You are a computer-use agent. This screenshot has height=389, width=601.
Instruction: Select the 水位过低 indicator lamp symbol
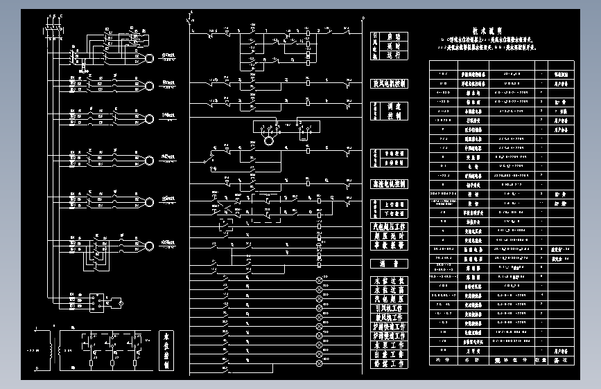click(x=319, y=280)
